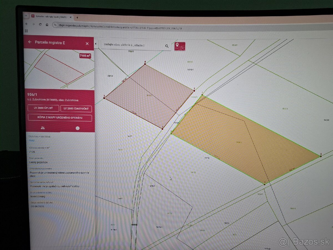
Task: Click the magnifier search icon in map search box
Action: click(167, 46)
